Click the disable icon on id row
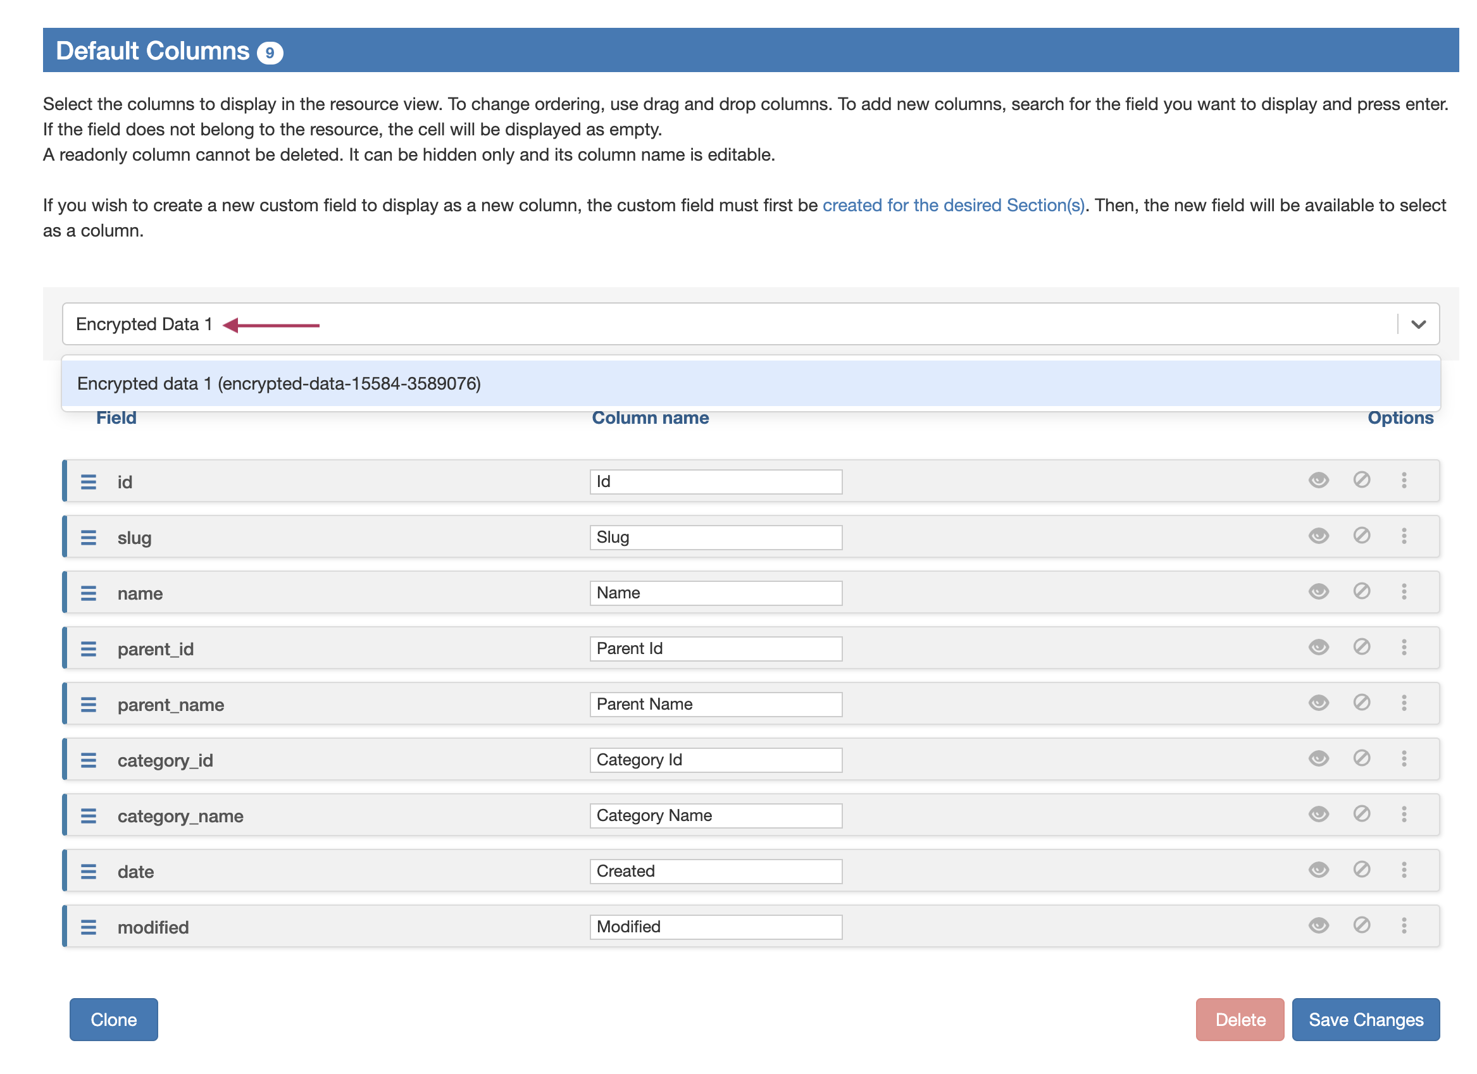1477x1074 pixels. (1361, 480)
